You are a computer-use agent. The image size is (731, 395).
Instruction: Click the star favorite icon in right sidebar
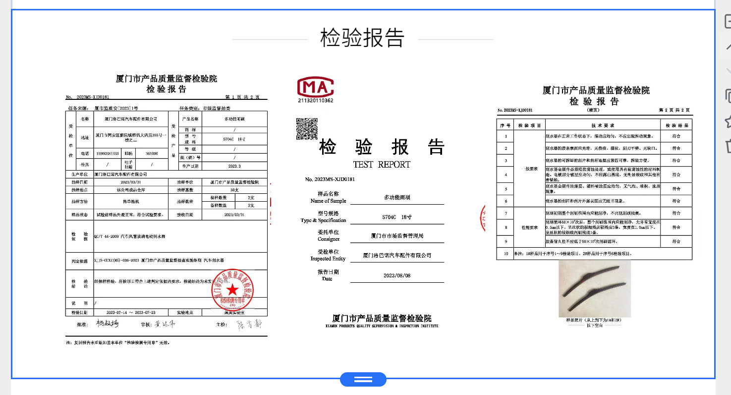728,121
